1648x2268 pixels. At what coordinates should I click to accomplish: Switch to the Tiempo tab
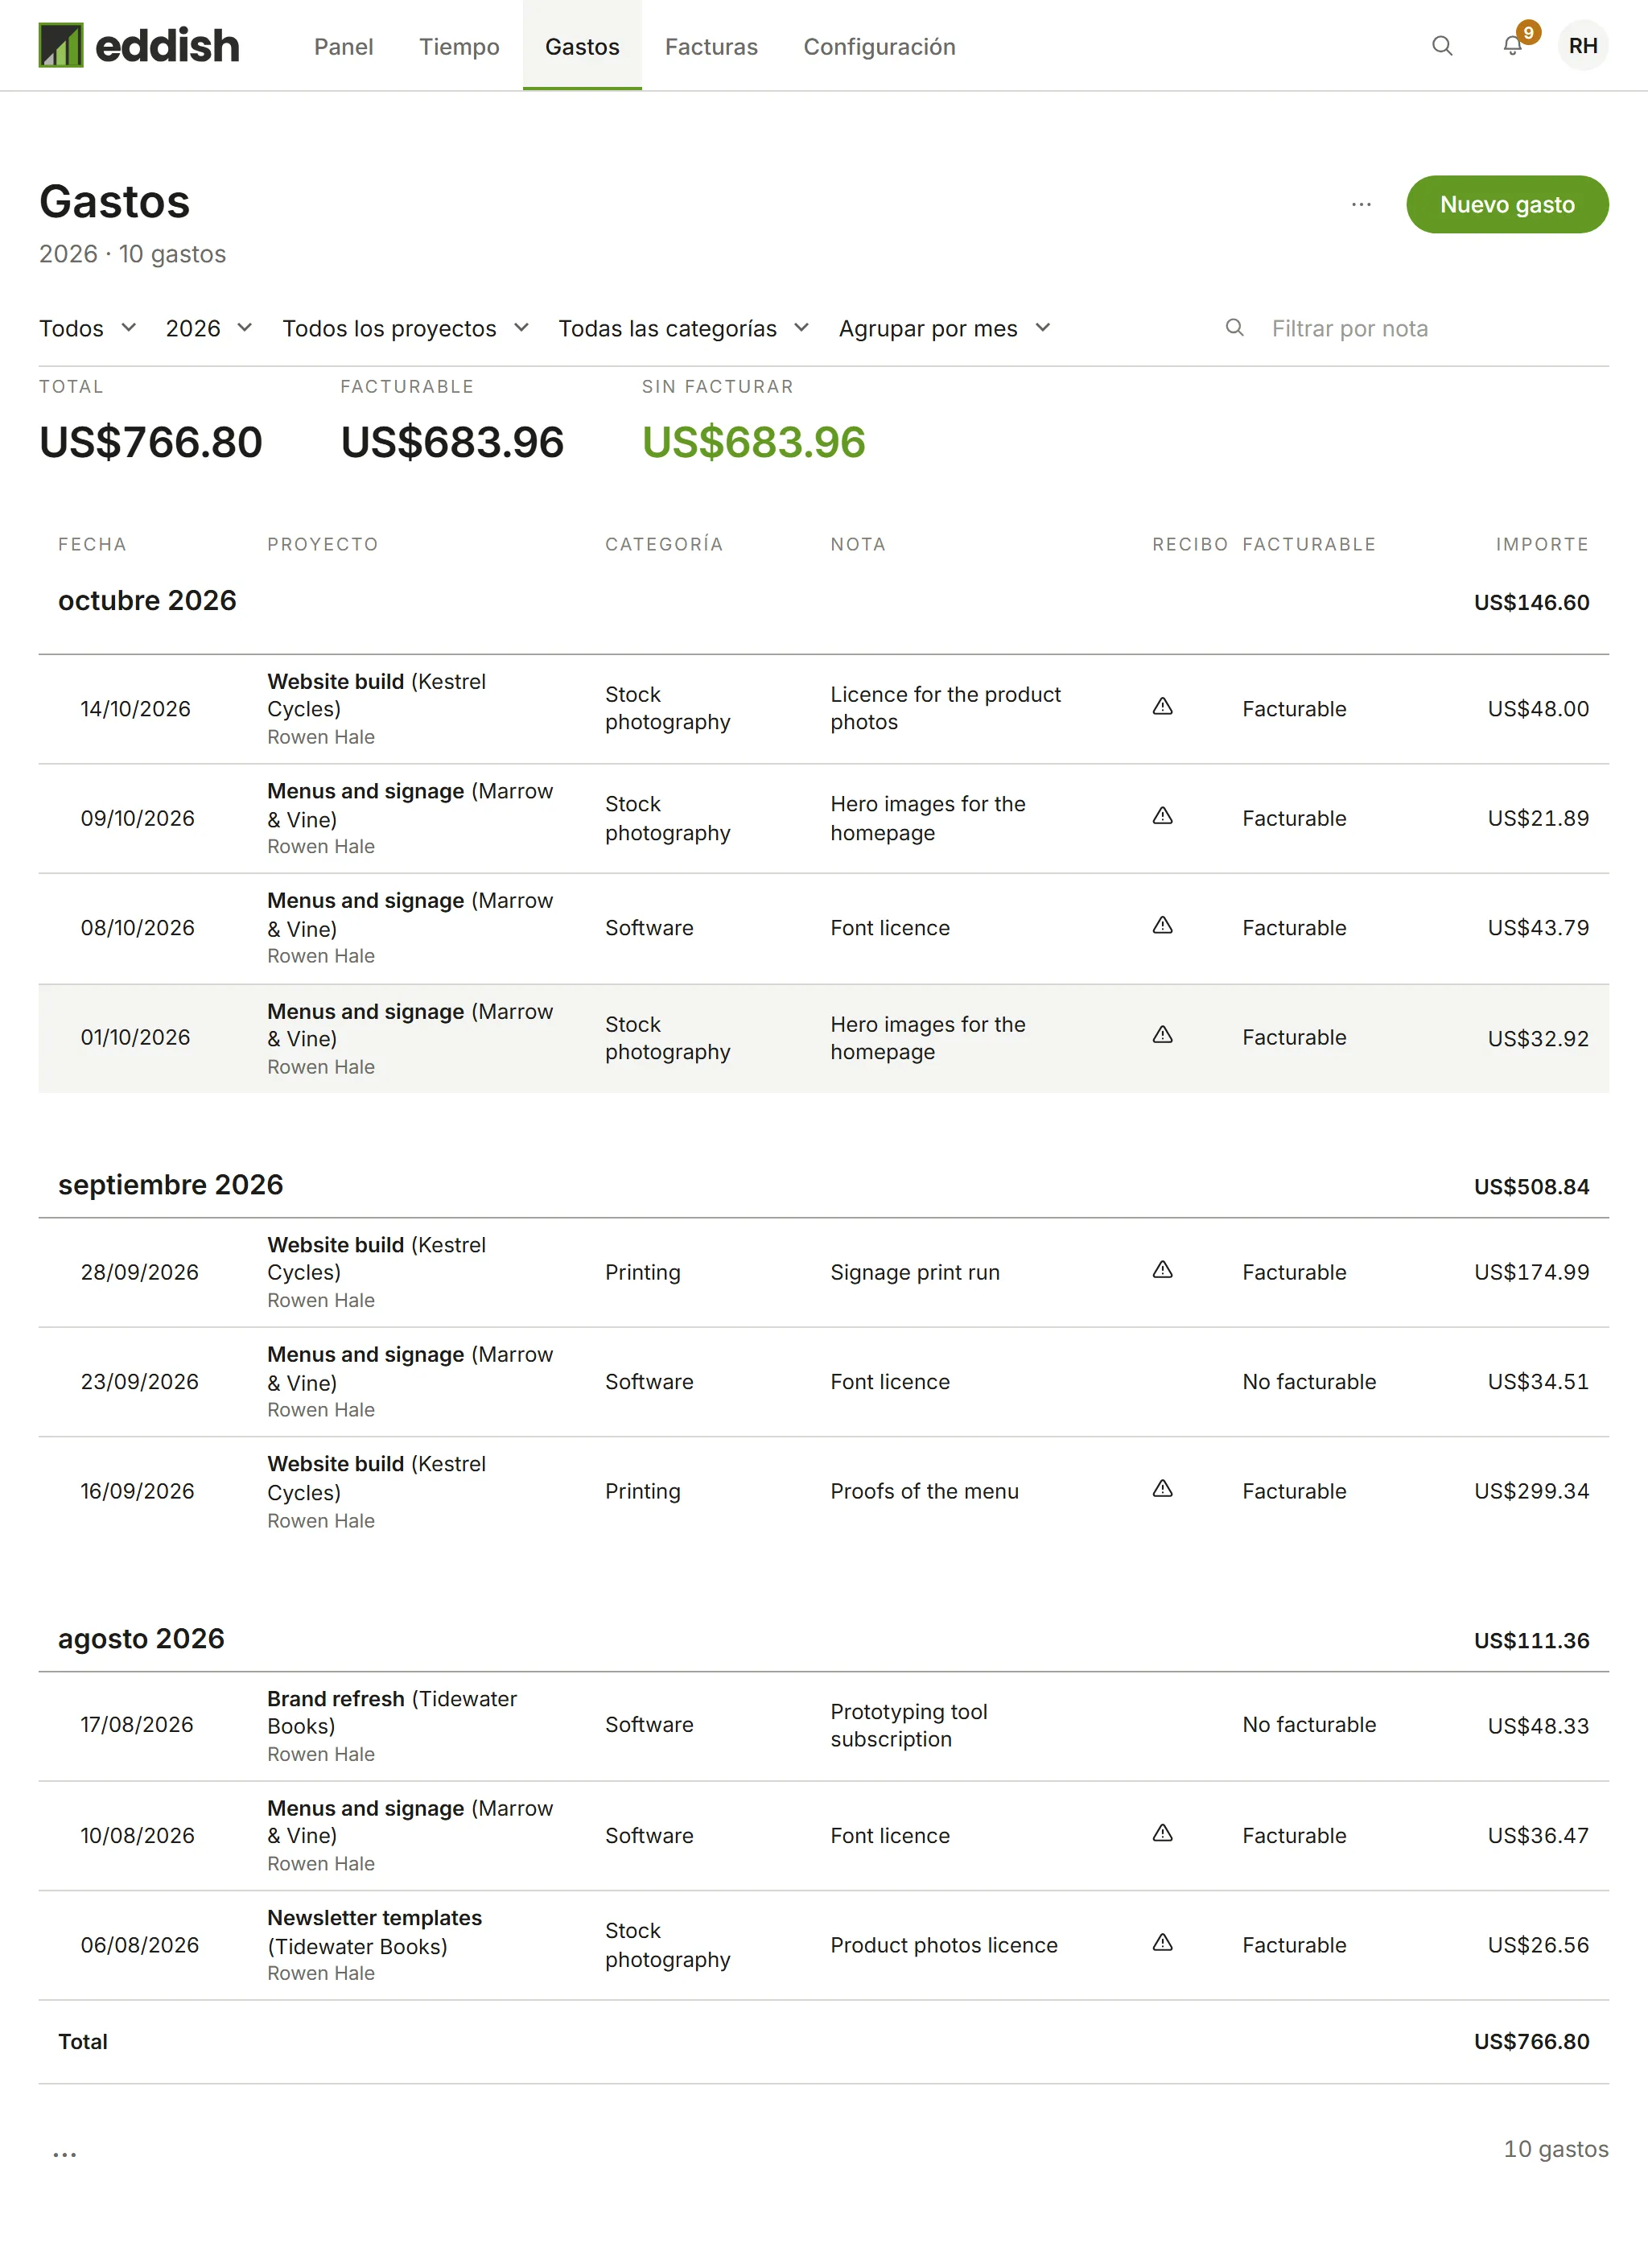pos(459,47)
